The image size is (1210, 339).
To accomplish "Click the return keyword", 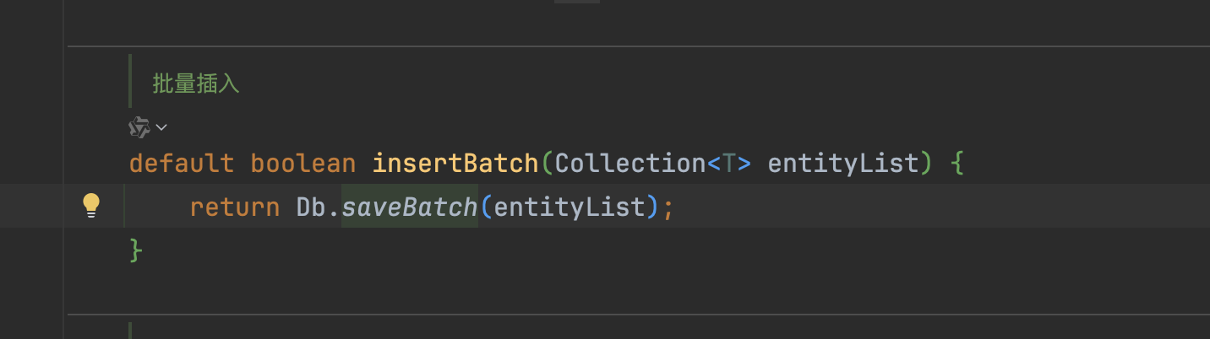I will (235, 207).
